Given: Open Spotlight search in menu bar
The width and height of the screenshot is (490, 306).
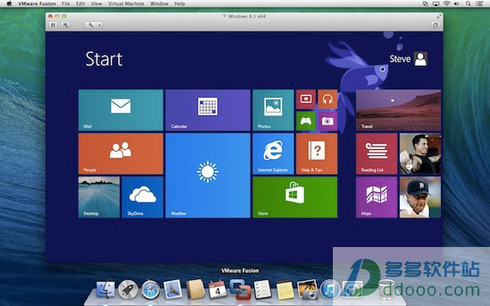Looking at the screenshot, I should pyautogui.click(x=468, y=3).
